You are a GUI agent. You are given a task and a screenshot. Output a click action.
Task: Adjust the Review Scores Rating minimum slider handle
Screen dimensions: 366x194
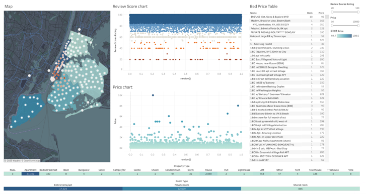[332, 12]
